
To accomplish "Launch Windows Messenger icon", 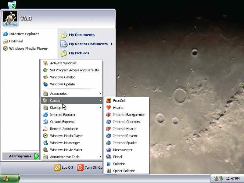I will (45, 143).
